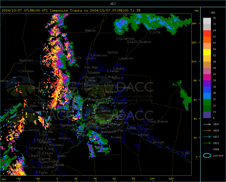
Task: Click the Catitas place label
Action: pyautogui.click(x=143, y=135)
